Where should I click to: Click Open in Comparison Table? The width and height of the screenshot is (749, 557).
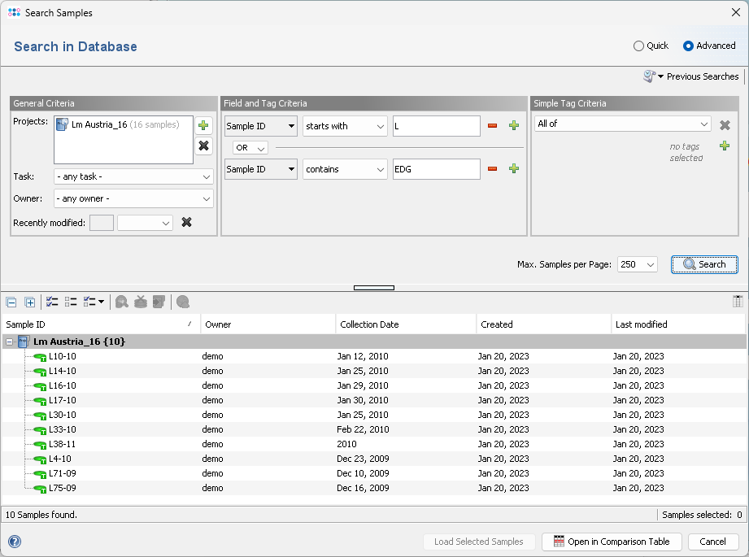[x=611, y=542]
